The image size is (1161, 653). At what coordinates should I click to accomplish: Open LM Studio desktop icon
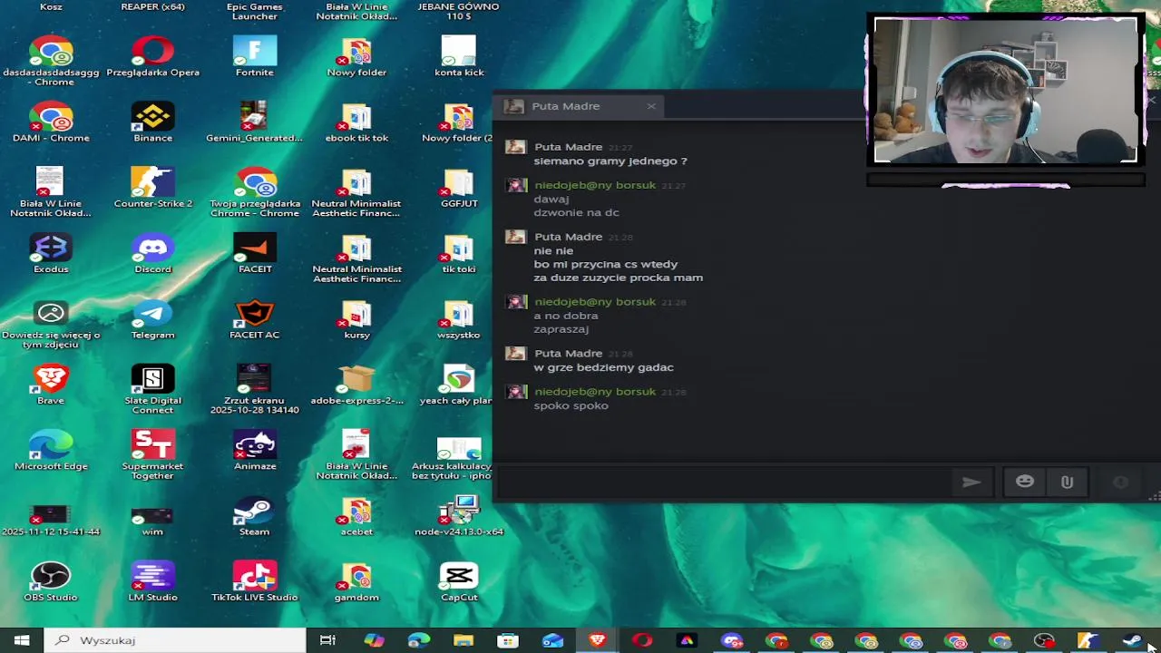pos(152,581)
